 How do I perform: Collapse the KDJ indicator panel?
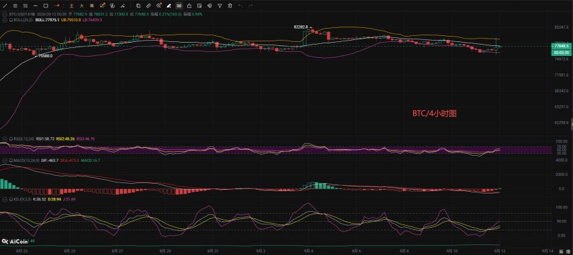click(x=5, y=200)
